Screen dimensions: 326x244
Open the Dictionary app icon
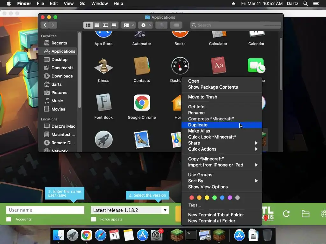click(218, 65)
